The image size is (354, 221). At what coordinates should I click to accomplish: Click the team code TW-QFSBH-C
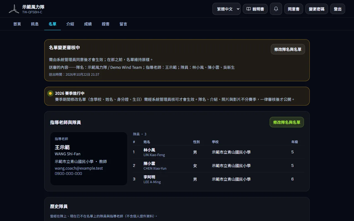32,12
